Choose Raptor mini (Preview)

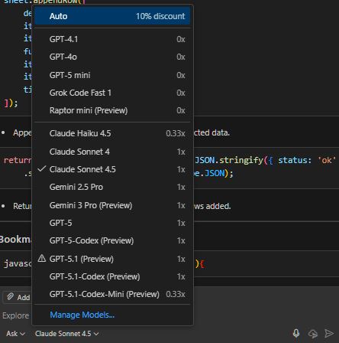point(112,110)
